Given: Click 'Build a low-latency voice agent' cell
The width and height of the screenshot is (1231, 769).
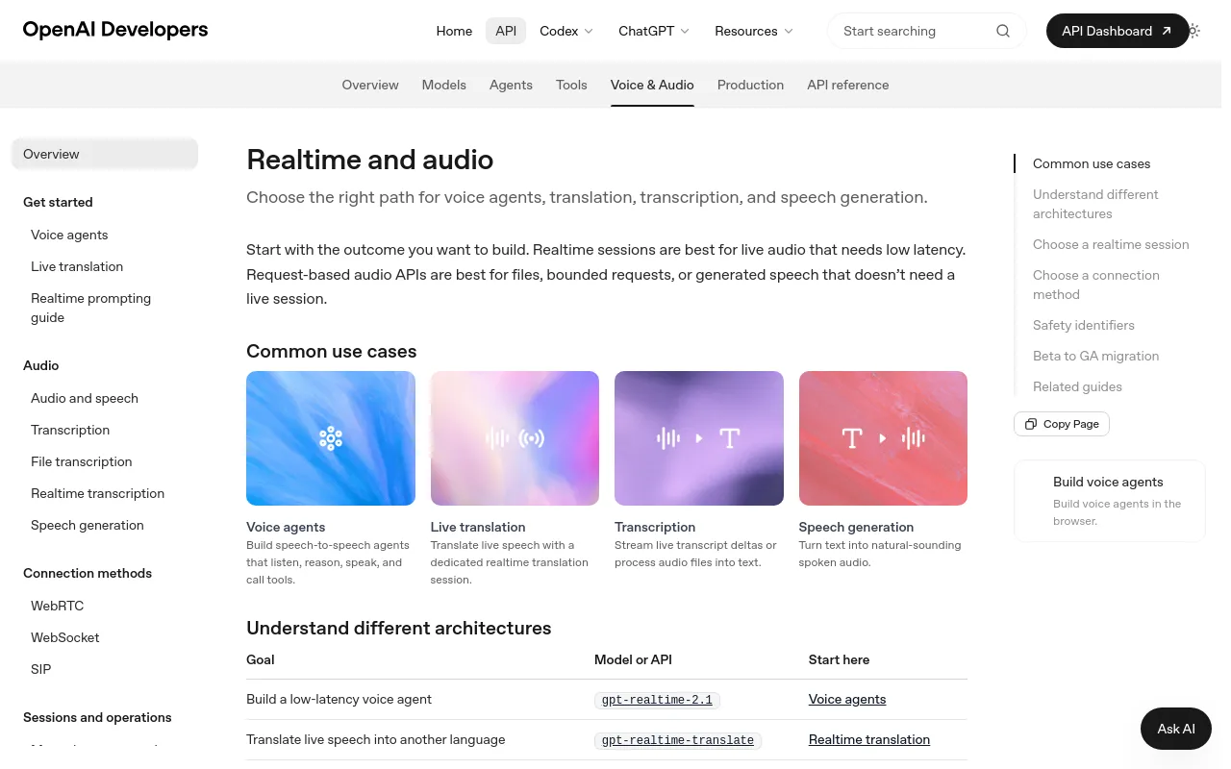Looking at the screenshot, I should [x=339, y=699].
